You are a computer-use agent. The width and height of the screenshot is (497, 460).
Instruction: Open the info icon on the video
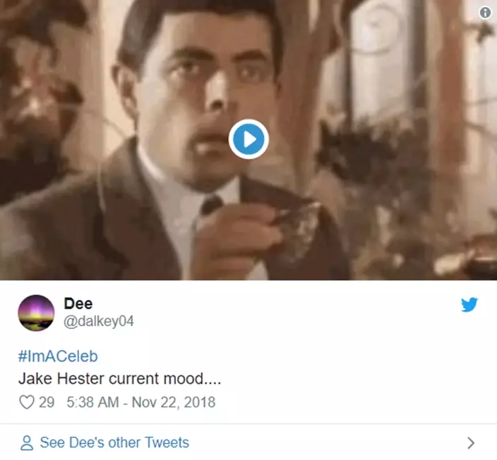click(x=485, y=13)
